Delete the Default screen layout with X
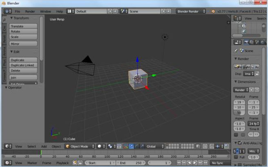The height and width of the screenshot is (167, 268). [x=115, y=11]
